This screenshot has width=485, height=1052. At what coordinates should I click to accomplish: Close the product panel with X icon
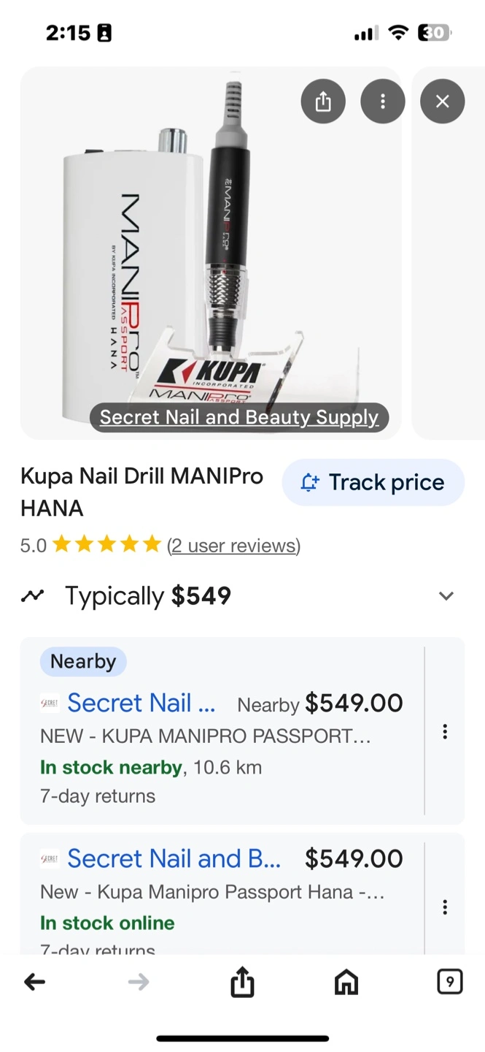443,102
